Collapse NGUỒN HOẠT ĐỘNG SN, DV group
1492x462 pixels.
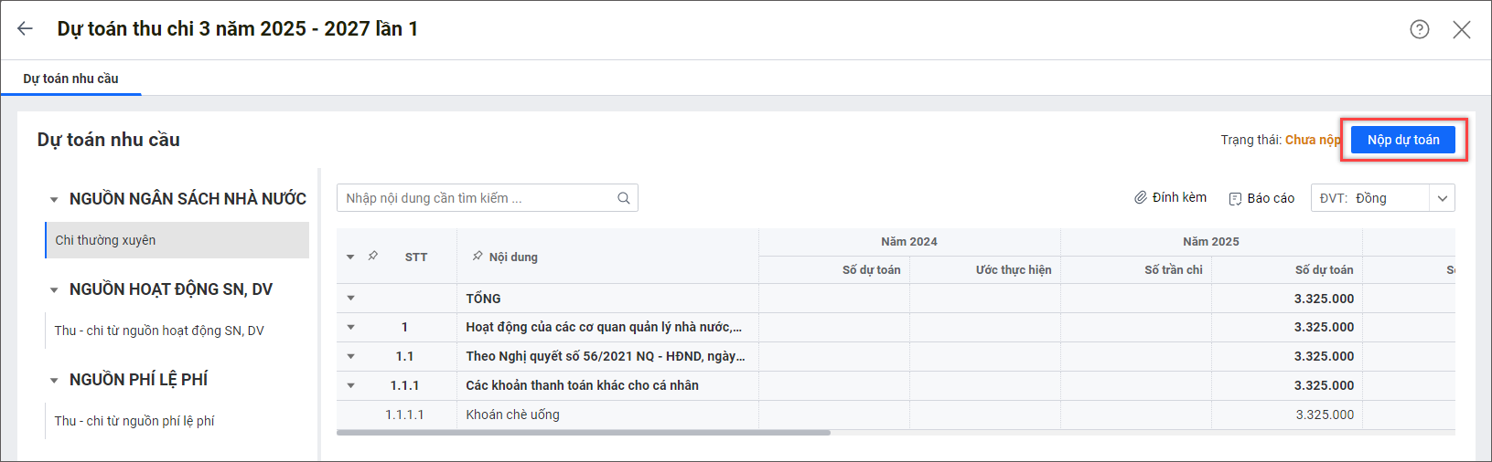[x=54, y=289]
